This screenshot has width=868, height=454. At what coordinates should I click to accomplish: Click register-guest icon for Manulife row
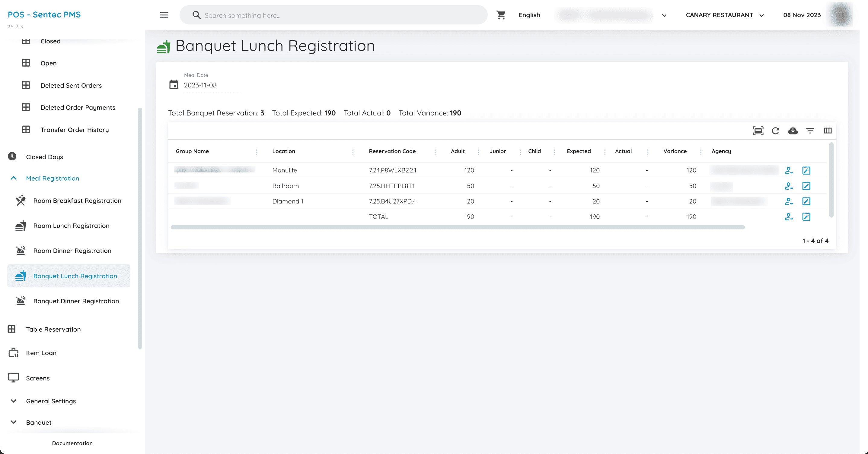[789, 171]
